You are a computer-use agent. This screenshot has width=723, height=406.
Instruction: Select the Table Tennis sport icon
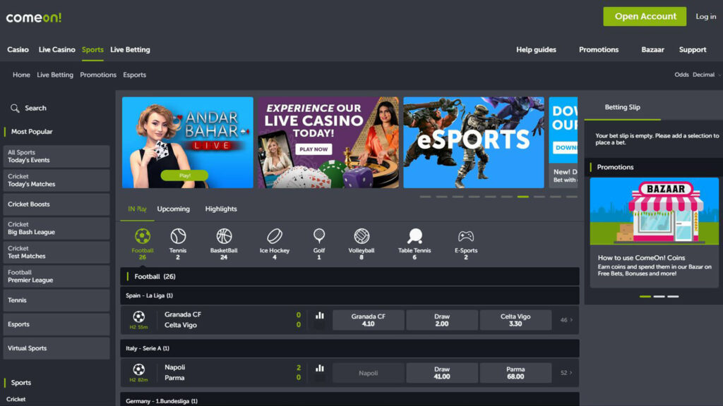click(x=414, y=237)
